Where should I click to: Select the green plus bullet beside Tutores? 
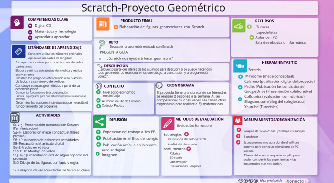pos(250,27)
